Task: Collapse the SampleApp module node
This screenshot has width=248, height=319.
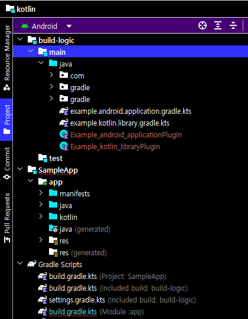Action: [19, 169]
